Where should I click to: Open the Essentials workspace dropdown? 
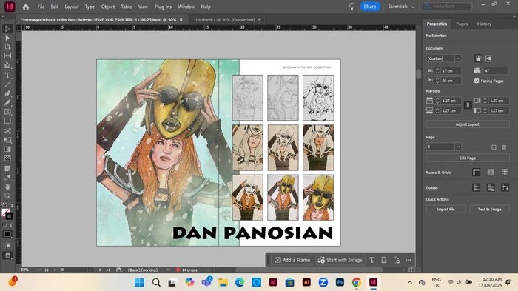tap(401, 7)
